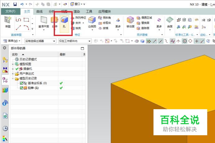Click Pattern Feature (阵列特征)
Image resolution: width=215 pixels, height=143 pixels.
tap(79, 18)
